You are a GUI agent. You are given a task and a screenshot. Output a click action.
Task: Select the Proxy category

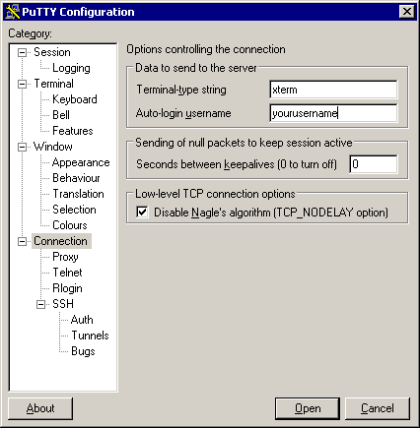pos(65,257)
